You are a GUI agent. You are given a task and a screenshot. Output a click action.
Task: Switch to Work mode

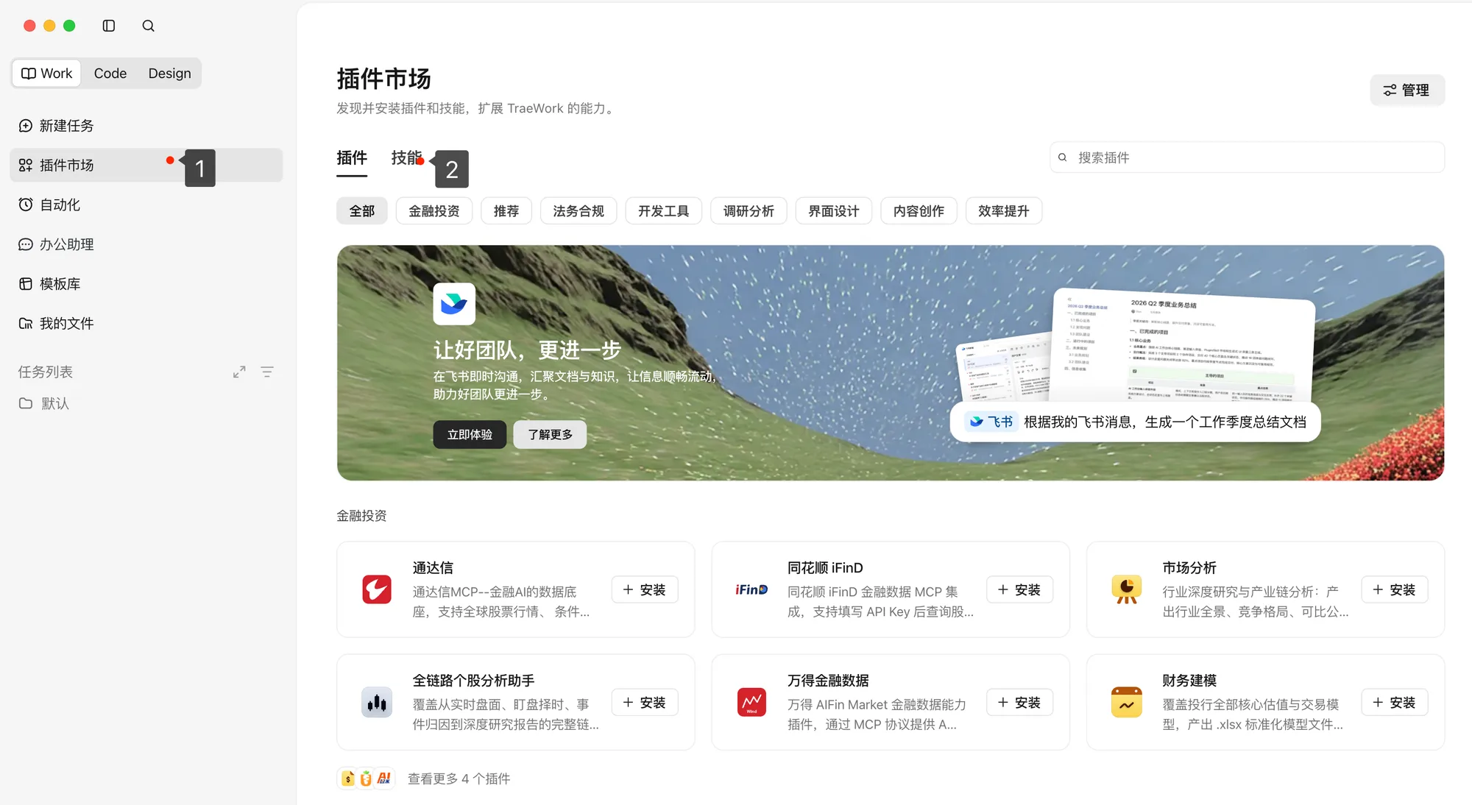click(x=47, y=74)
